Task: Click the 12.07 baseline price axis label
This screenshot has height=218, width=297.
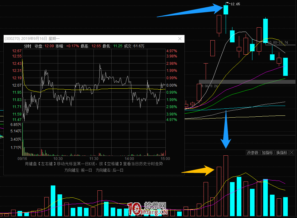Action: (x=17, y=85)
